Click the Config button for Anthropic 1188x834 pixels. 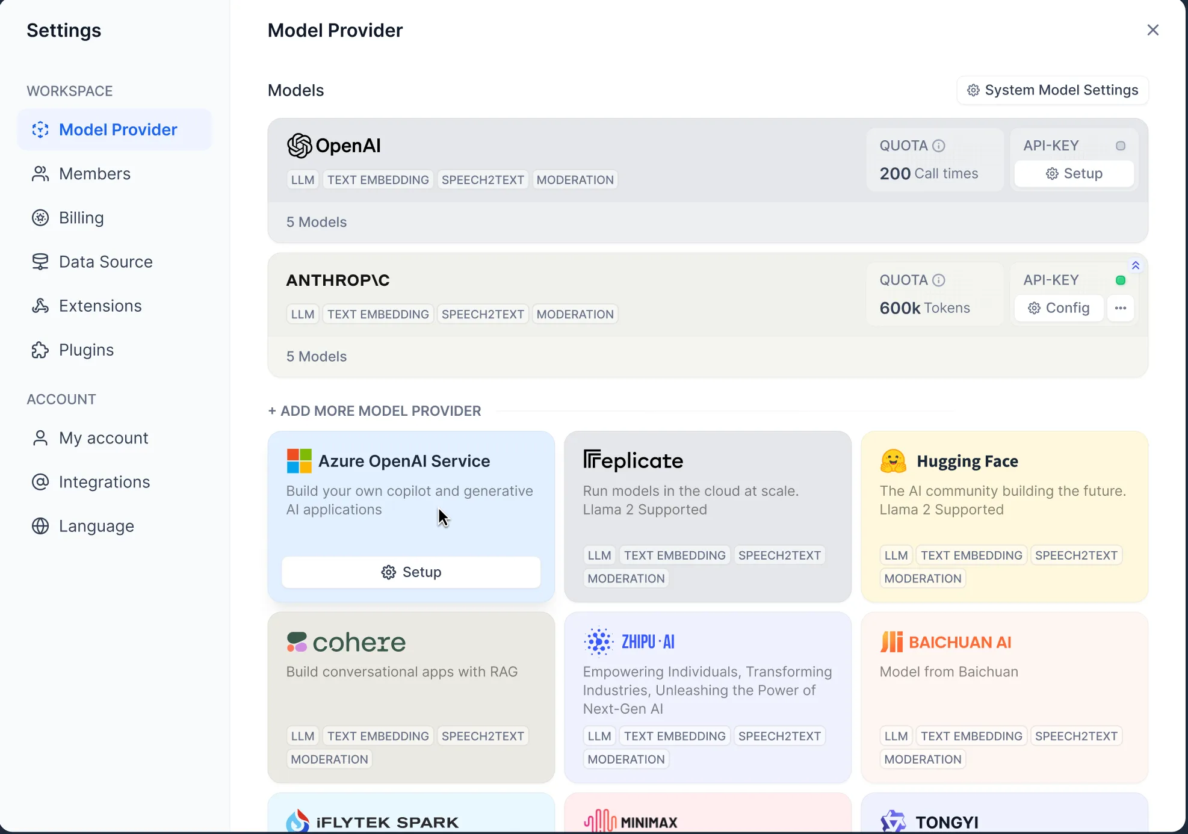[1059, 308]
